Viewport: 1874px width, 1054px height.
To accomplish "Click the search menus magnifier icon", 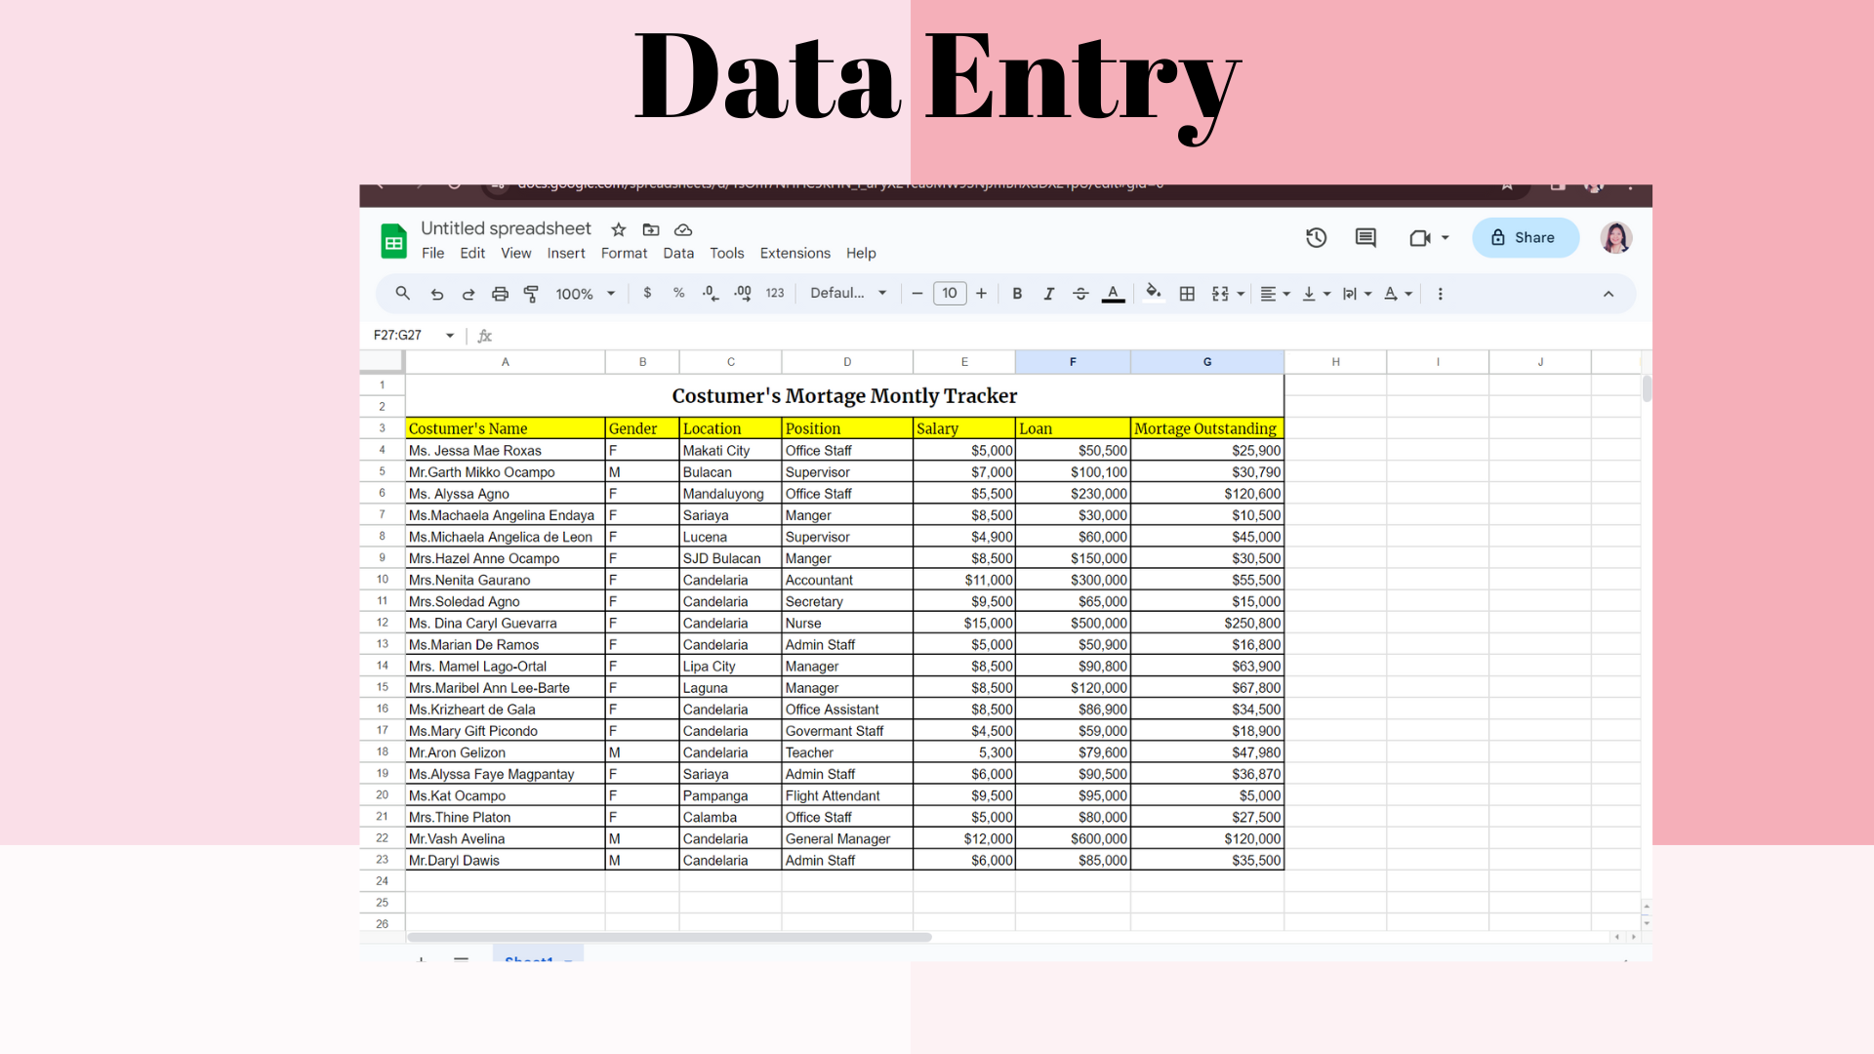I will [402, 293].
